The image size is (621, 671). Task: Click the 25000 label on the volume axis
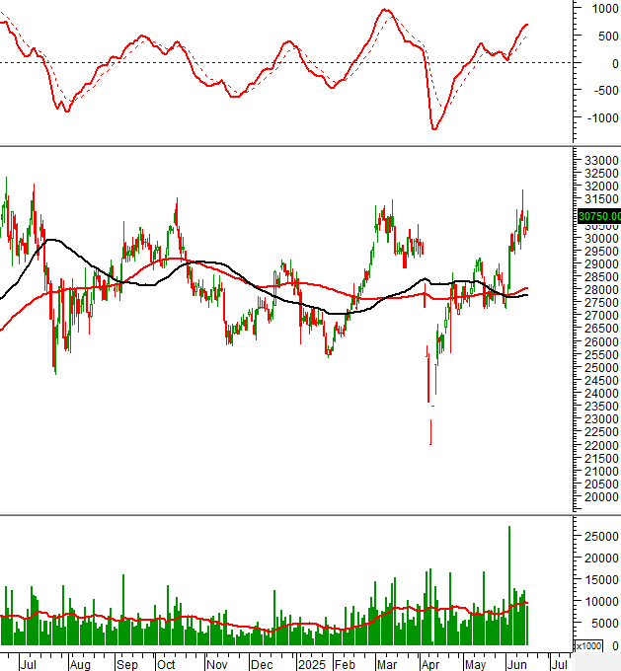[x=601, y=536]
